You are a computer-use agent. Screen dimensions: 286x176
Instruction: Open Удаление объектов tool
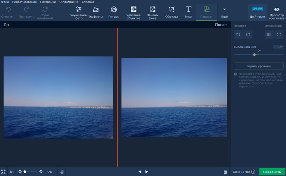pos(133,12)
